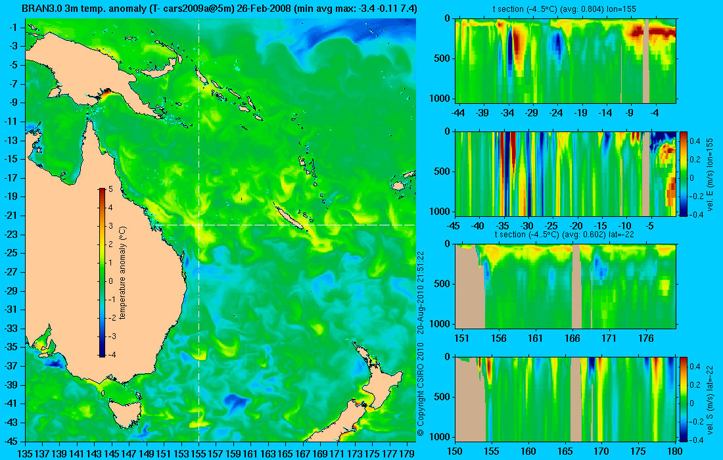Image resolution: width=723 pixels, height=460 pixels.
Task: Click latitude label '-23' on the main map axis
Action: 11,234
